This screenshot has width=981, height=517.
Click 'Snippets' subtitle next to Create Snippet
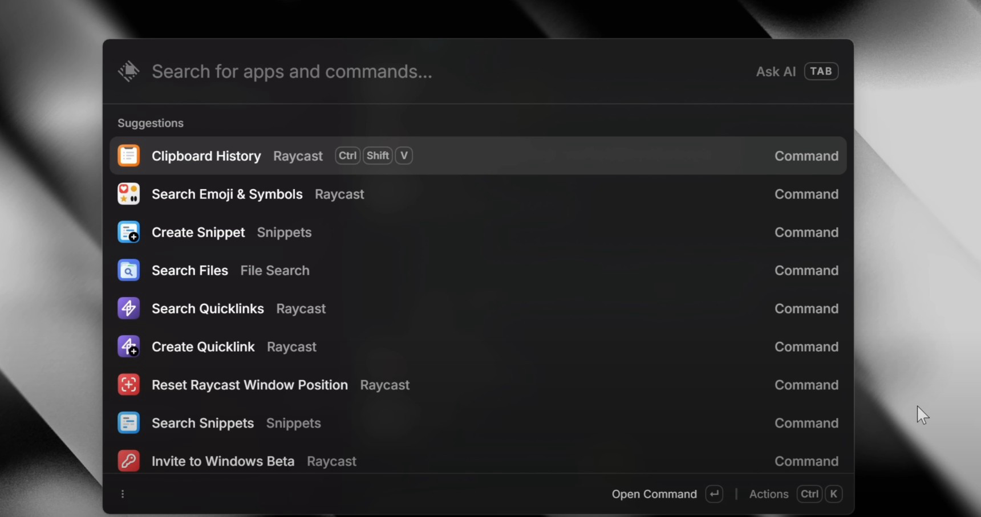(x=284, y=232)
